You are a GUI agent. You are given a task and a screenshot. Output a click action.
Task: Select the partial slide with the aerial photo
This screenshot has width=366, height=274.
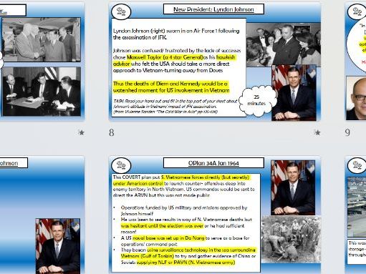[356, 215]
